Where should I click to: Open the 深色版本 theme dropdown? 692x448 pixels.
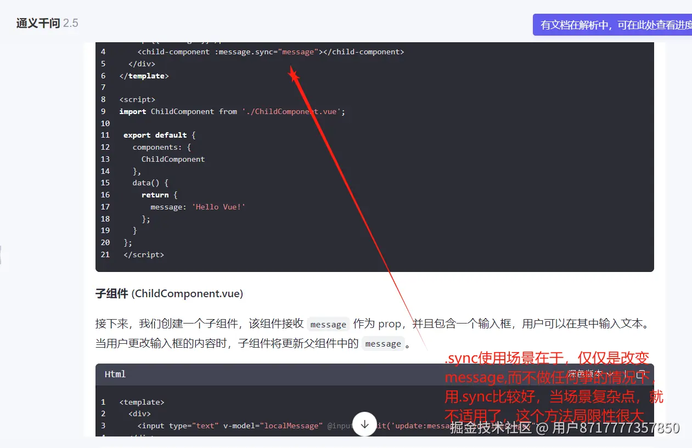[590, 374]
